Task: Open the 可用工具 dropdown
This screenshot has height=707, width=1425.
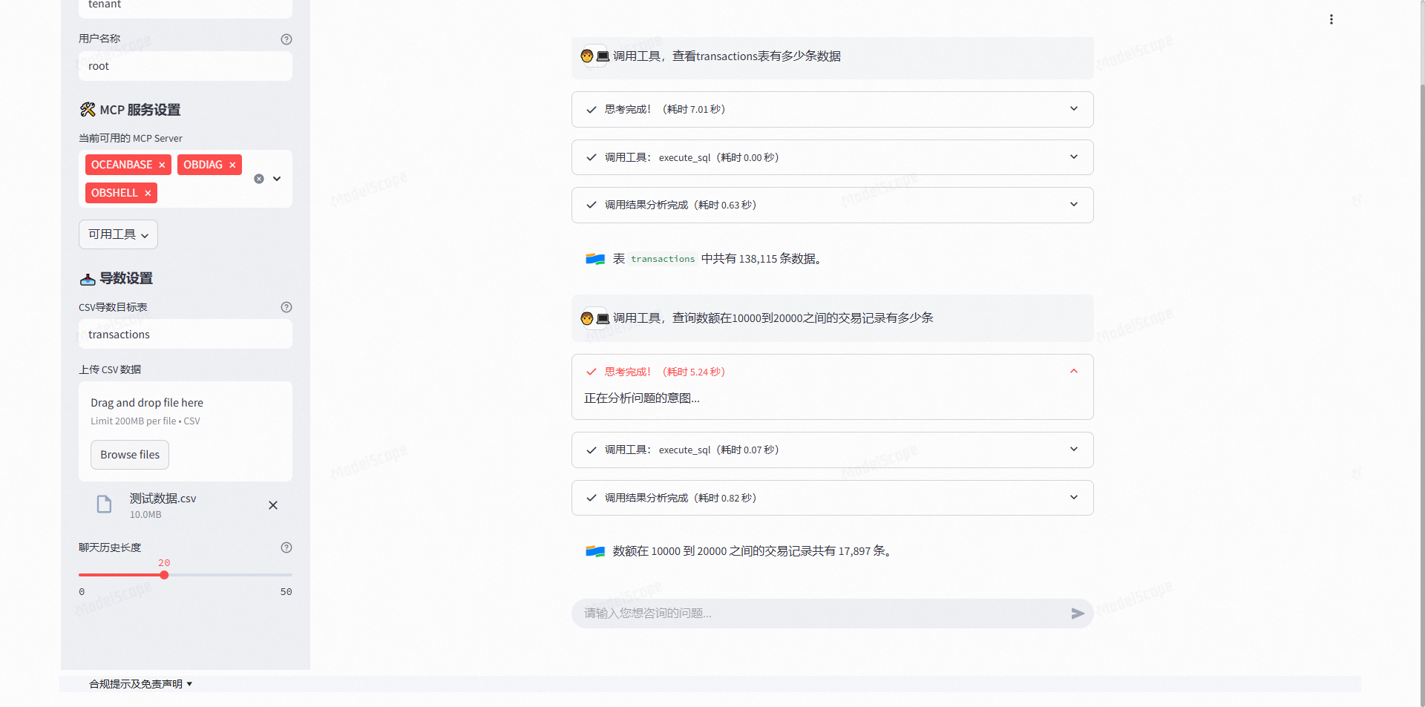Action: pos(117,234)
